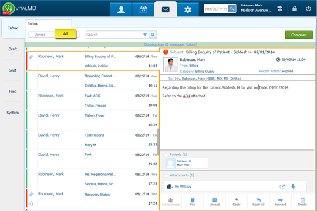317x211 pixels.
Task: Click the File message button
Action: [x=193, y=202]
